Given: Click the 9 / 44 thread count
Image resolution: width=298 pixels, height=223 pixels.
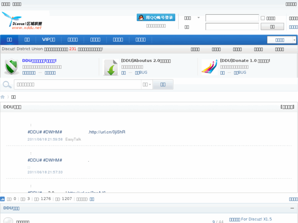Looking at the screenshot, I should [x=218, y=221].
